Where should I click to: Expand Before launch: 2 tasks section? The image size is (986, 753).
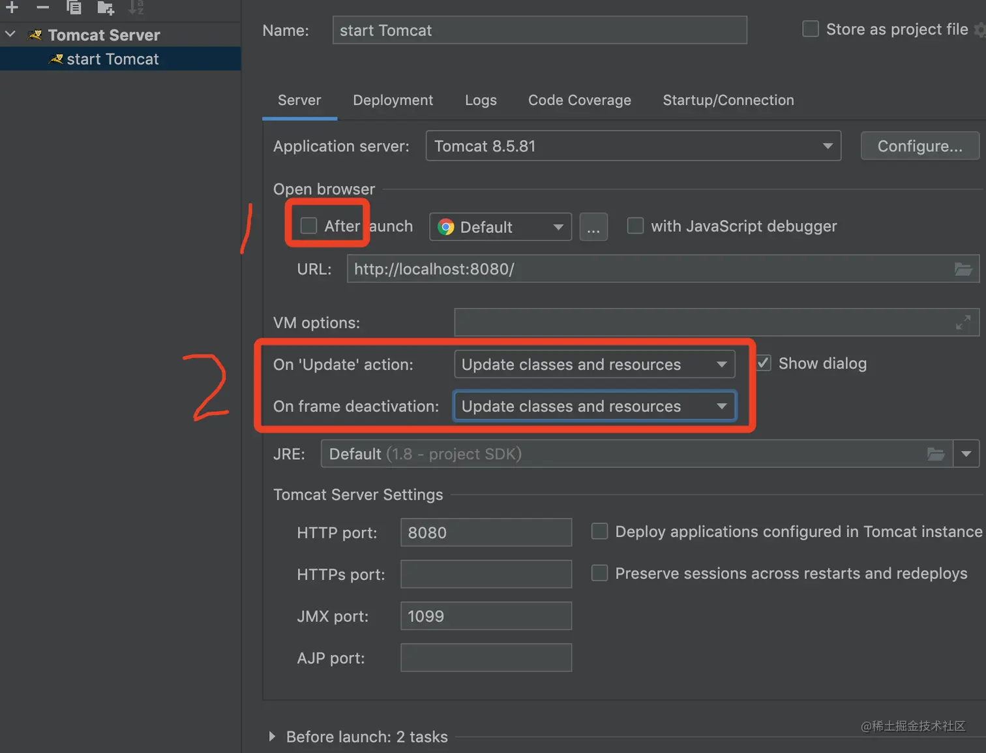click(x=272, y=737)
